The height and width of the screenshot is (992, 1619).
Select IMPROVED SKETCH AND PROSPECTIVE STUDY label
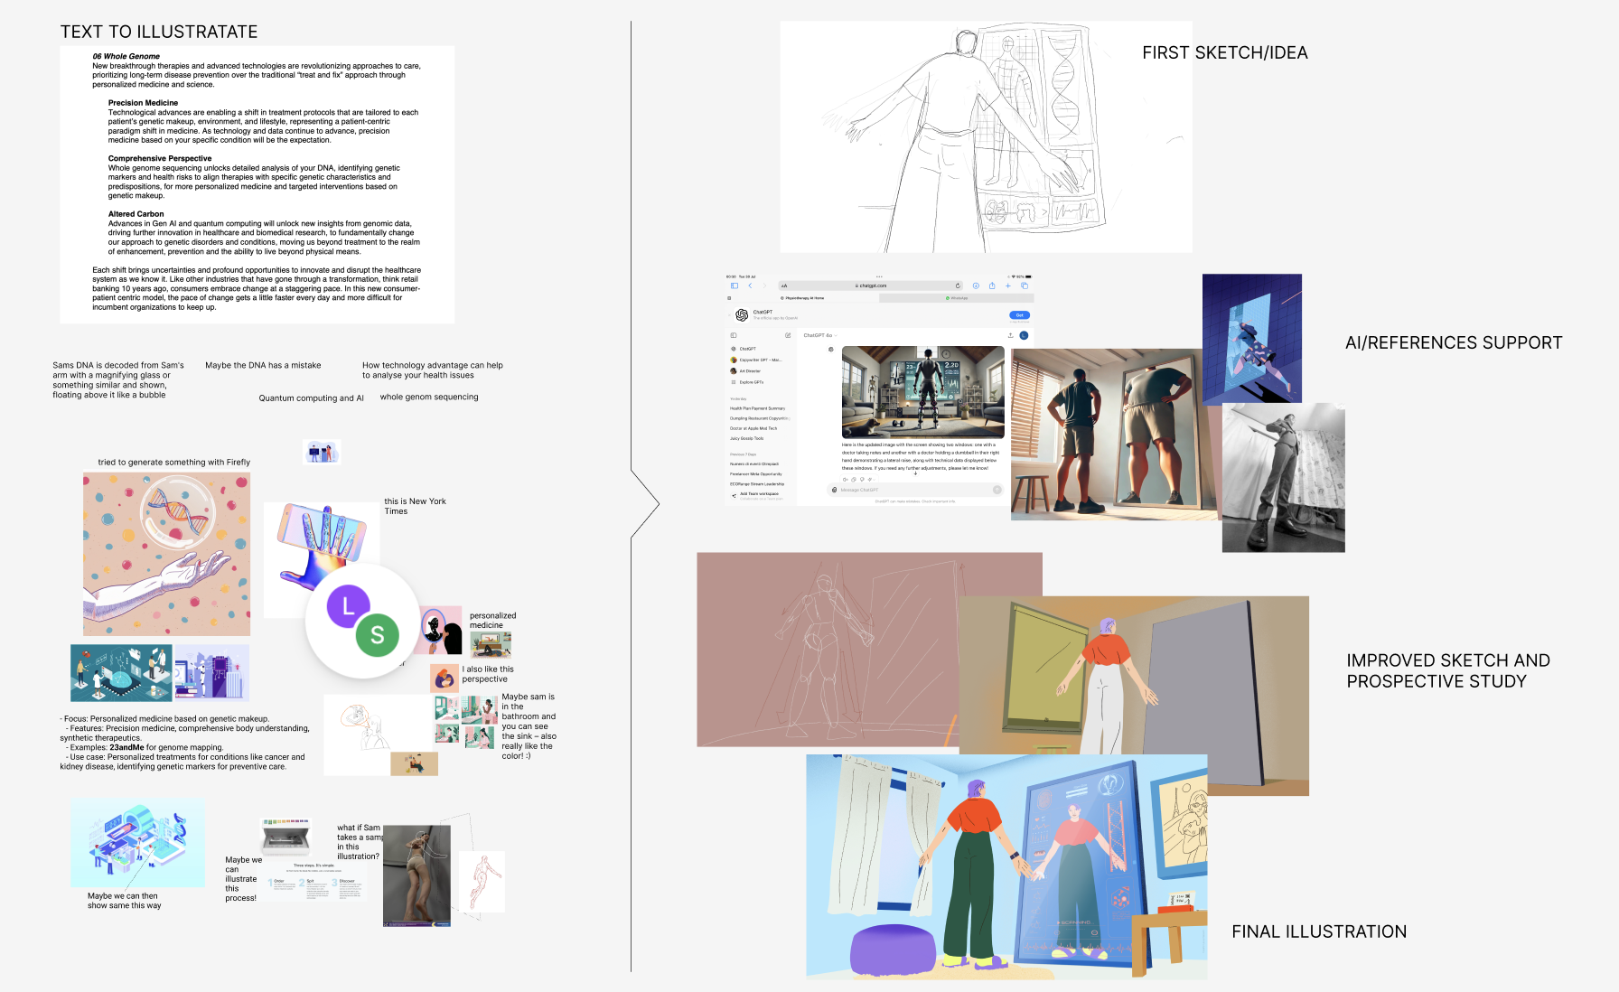pyautogui.click(x=1448, y=670)
